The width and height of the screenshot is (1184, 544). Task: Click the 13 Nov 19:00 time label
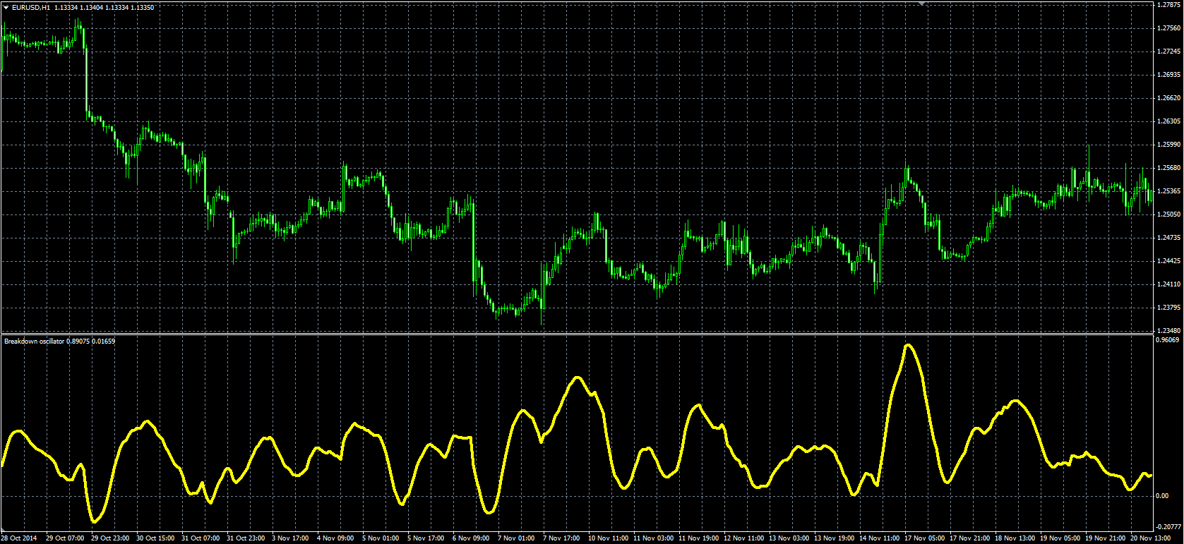(x=835, y=538)
